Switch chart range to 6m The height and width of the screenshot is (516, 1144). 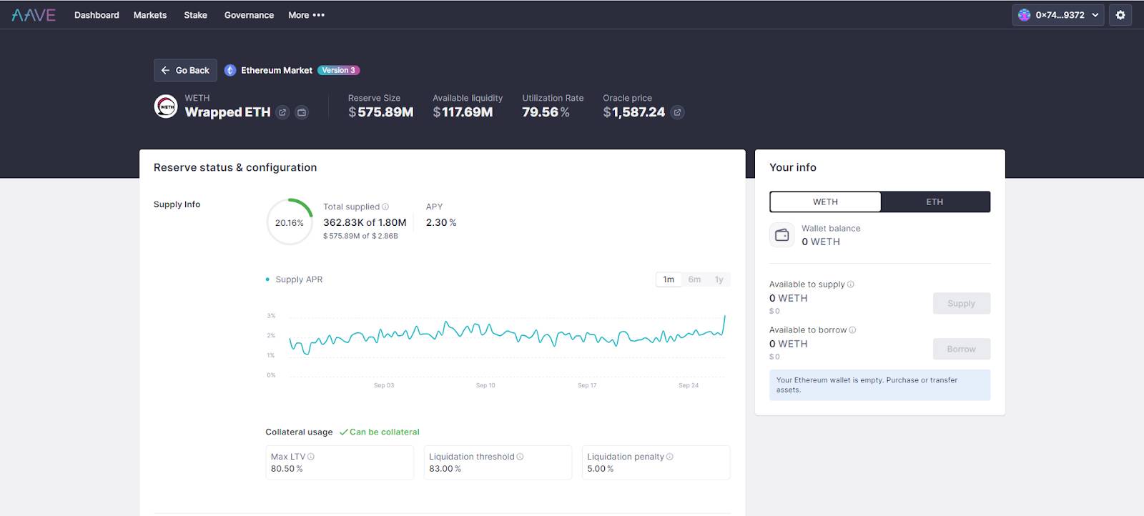tap(694, 279)
